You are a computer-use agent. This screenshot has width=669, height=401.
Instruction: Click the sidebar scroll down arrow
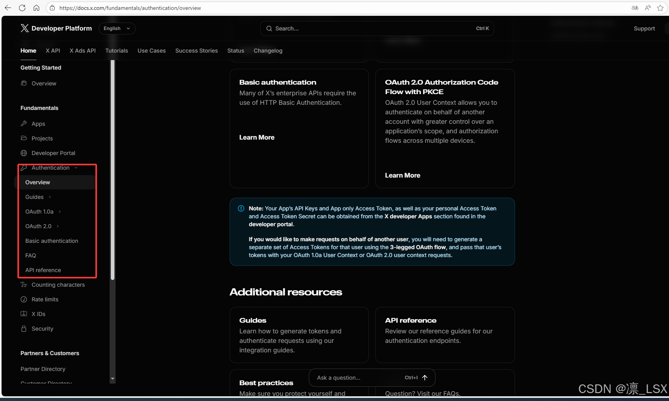click(x=113, y=379)
